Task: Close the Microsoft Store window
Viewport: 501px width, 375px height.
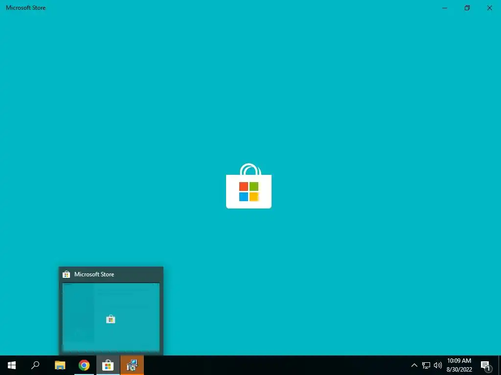Action: (489, 8)
